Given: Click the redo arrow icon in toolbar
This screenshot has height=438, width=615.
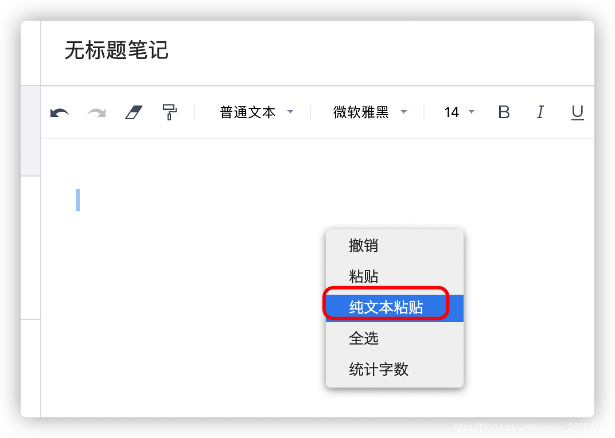Looking at the screenshot, I should [96, 113].
